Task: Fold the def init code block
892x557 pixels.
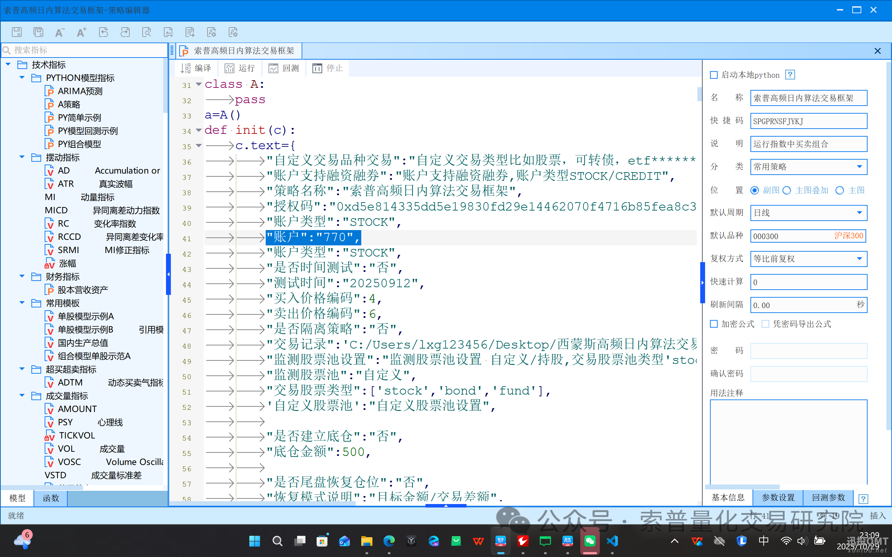Action: [199, 130]
